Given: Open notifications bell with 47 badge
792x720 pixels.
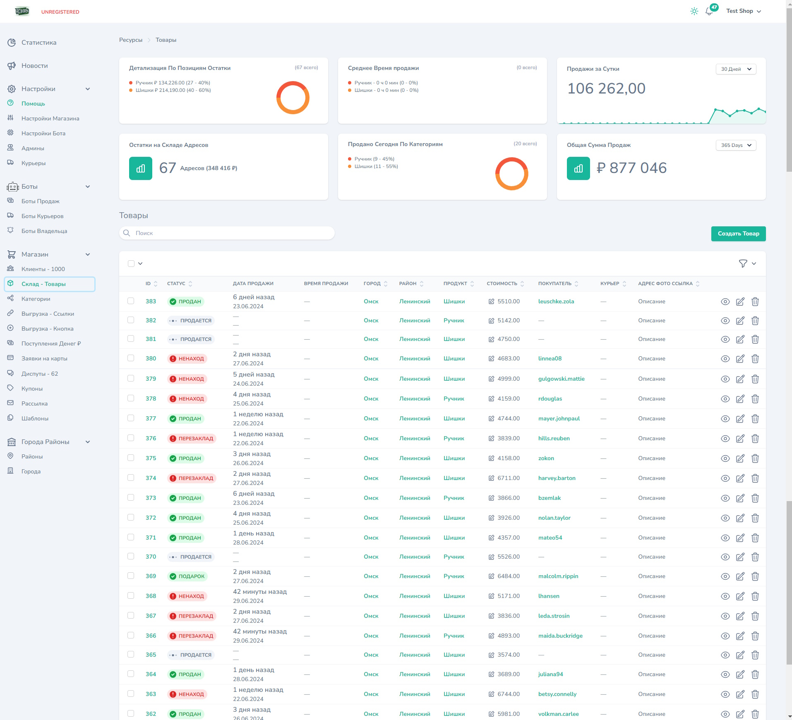Looking at the screenshot, I should [709, 11].
